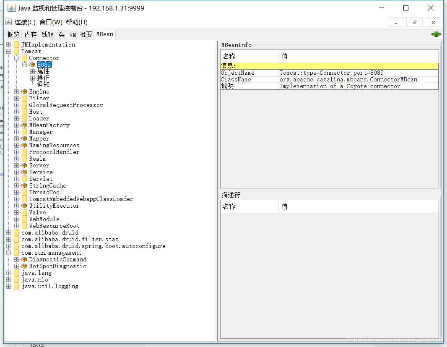Click the ObjectName value cell

pos(359,73)
